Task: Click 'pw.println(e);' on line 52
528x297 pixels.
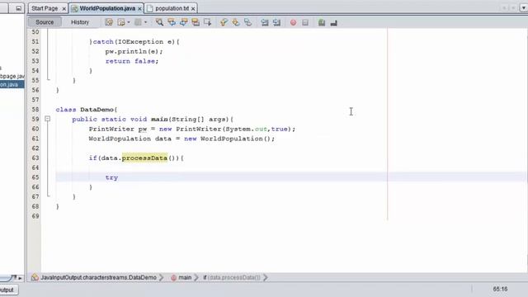Action: tap(134, 51)
